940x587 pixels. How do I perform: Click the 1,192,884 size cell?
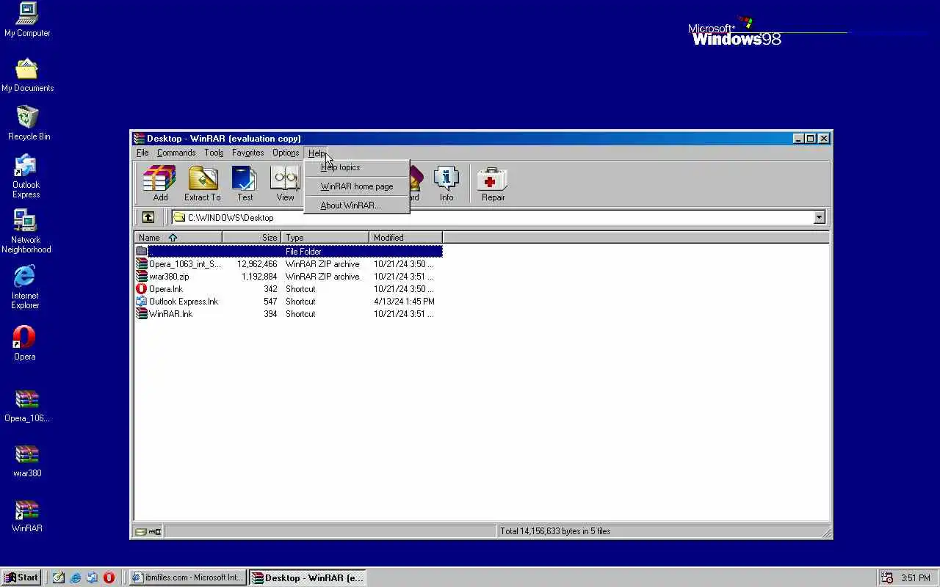click(x=259, y=276)
